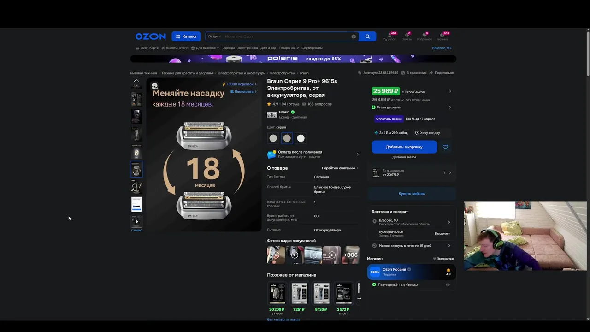Play the first customer video thumbnail
This screenshot has width=590, height=332.
(276, 255)
